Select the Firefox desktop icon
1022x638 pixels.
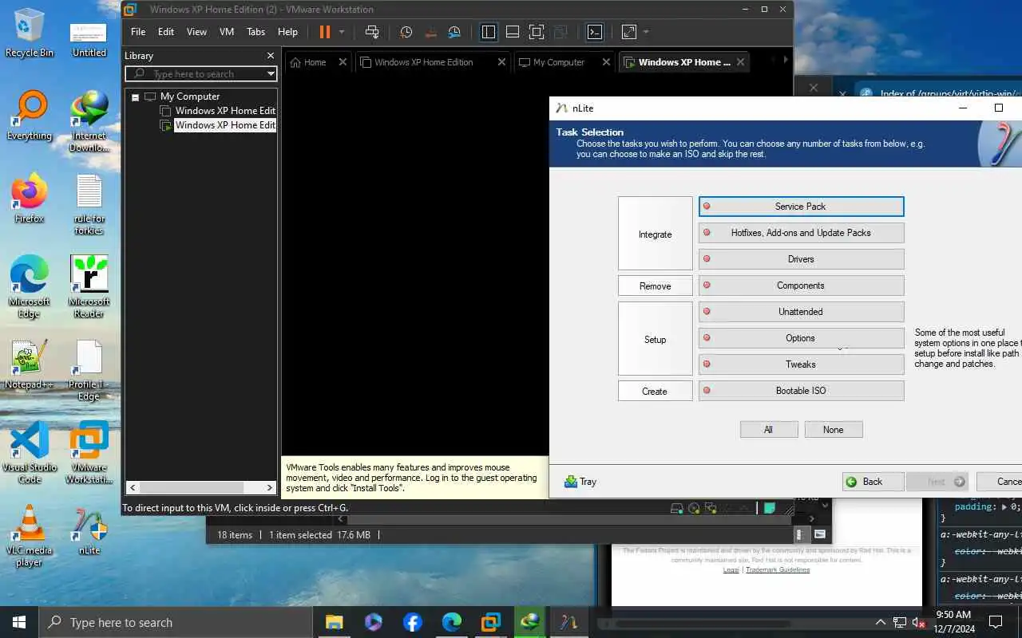point(30,199)
